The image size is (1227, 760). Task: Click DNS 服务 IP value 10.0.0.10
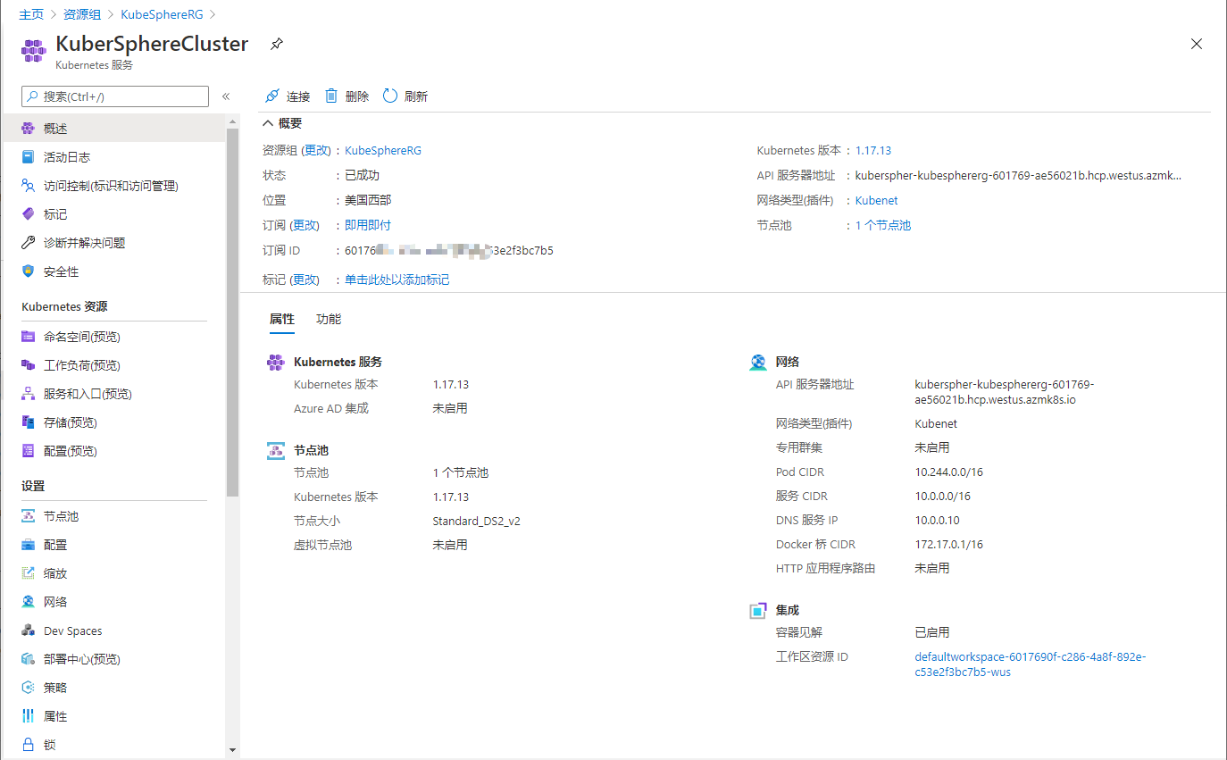pyautogui.click(x=938, y=520)
